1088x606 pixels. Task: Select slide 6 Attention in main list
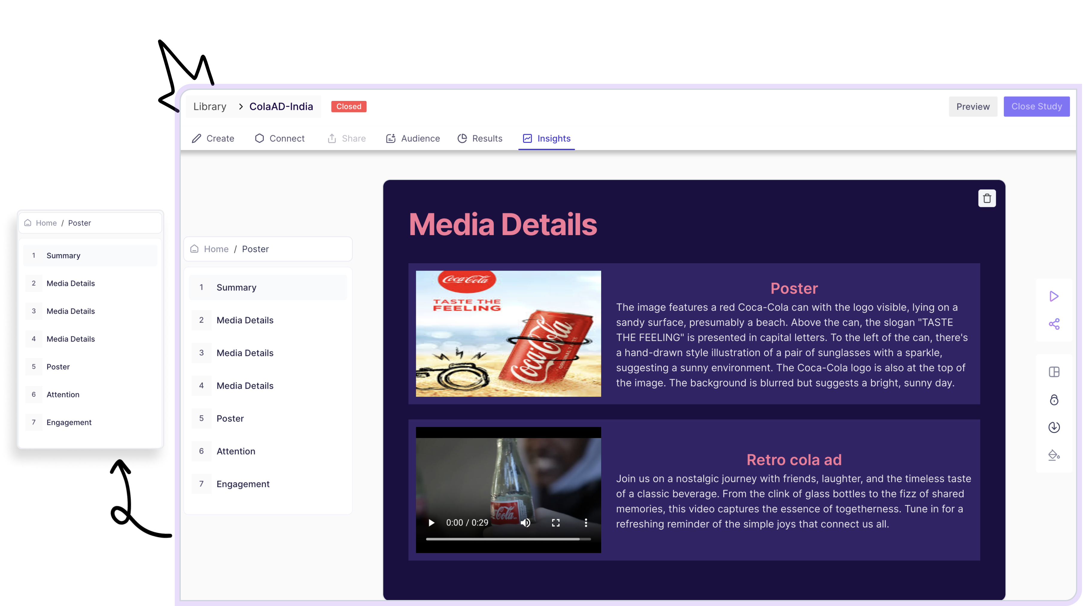(268, 451)
